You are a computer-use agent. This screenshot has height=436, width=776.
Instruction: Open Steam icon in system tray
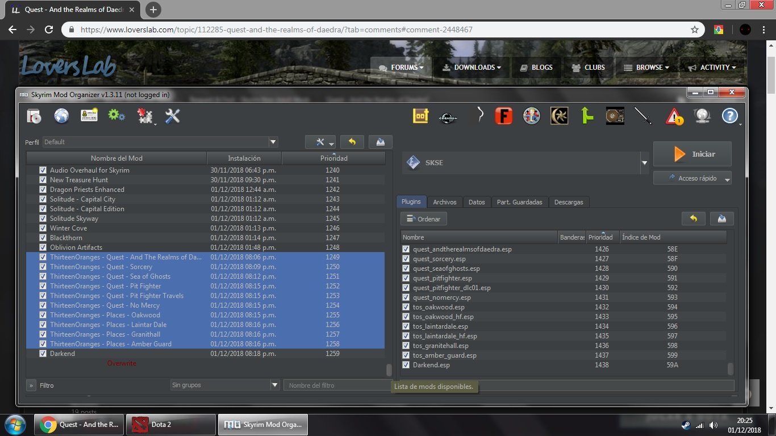pyautogui.click(x=686, y=425)
